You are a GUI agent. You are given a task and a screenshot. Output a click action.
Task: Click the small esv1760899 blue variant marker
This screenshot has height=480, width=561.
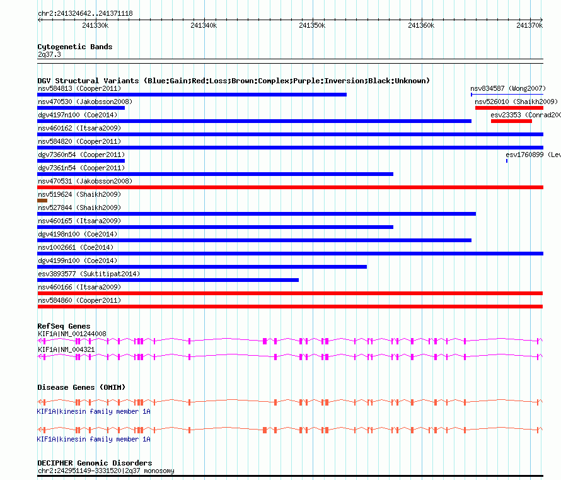(x=507, y=161)
